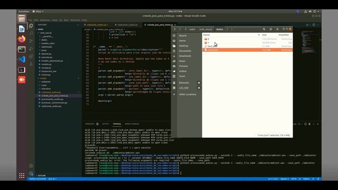Screen dimensions: 338x190
Task: Switch to the OUTPUT tab in panel
Action: click(x=106, y=124)
